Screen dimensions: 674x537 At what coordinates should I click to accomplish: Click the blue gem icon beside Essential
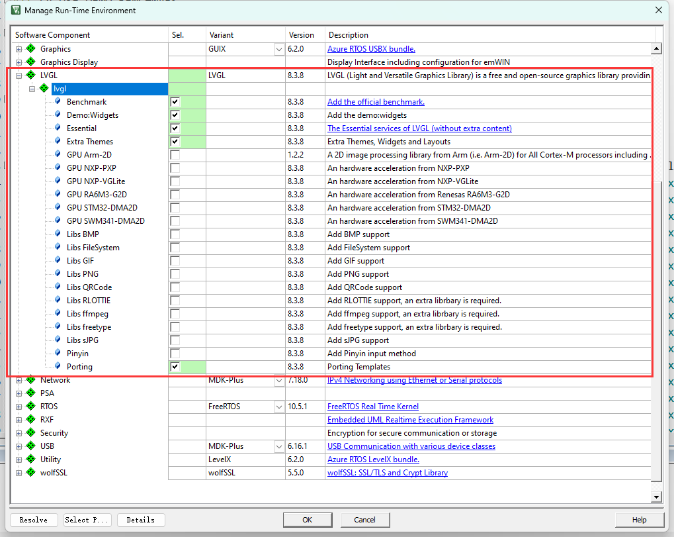(58, 128)
